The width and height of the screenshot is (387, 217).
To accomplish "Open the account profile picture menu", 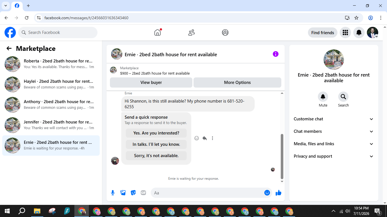I will pyautogui.click(x=373, y=32).
